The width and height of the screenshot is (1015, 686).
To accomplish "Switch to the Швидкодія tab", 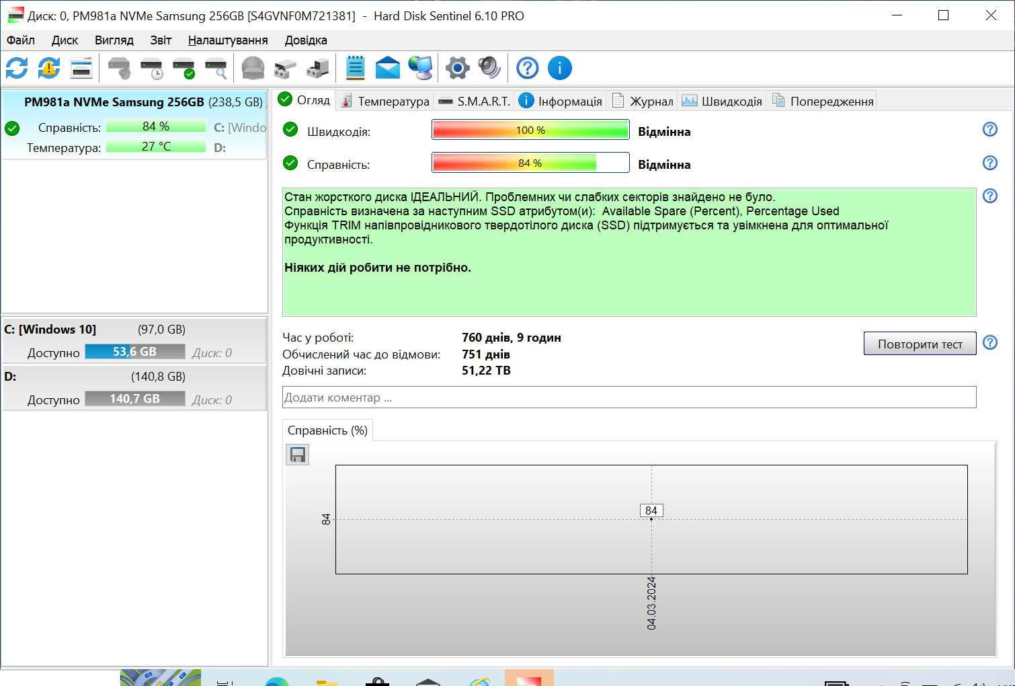I will [x=722, y=101].
